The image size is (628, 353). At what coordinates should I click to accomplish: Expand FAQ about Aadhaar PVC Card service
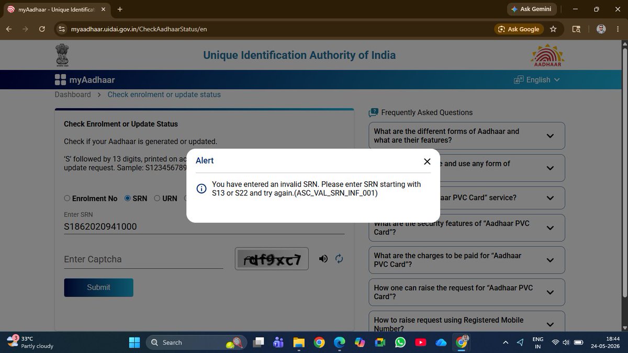point(467,198)
